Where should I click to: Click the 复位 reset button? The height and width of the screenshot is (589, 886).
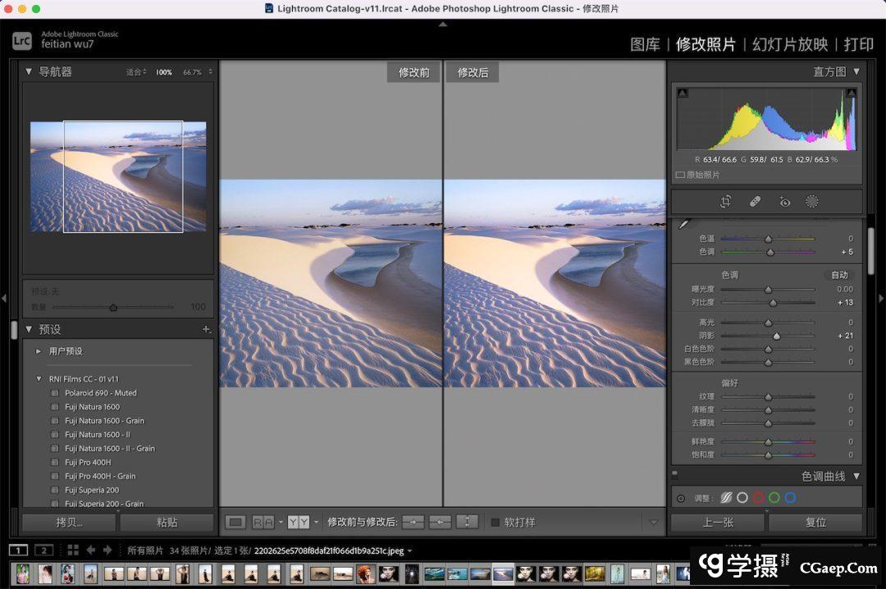[815, 522]
